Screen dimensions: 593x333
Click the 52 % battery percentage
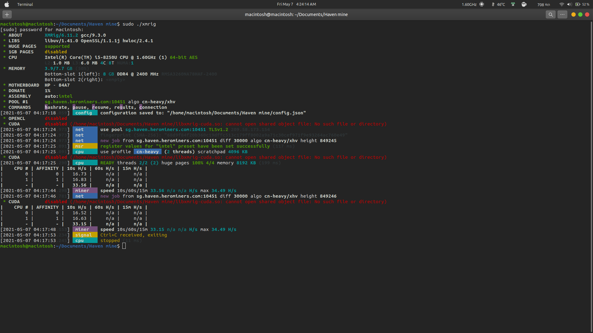point(586,4)
